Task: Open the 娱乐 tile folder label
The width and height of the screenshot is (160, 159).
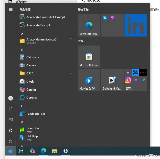Action: point(129,88)
